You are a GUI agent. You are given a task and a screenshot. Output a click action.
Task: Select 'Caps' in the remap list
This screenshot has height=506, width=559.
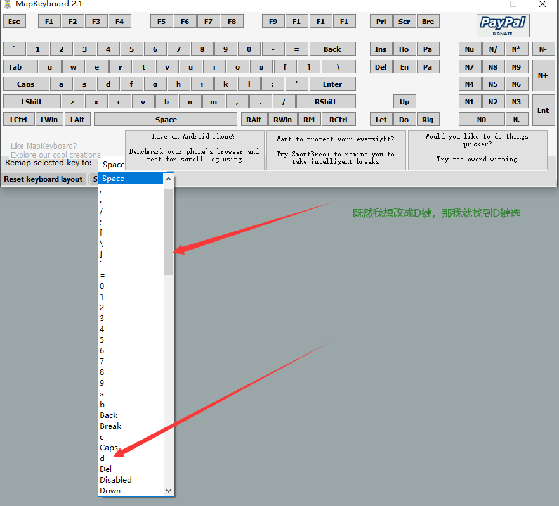(x=109, y=447)
